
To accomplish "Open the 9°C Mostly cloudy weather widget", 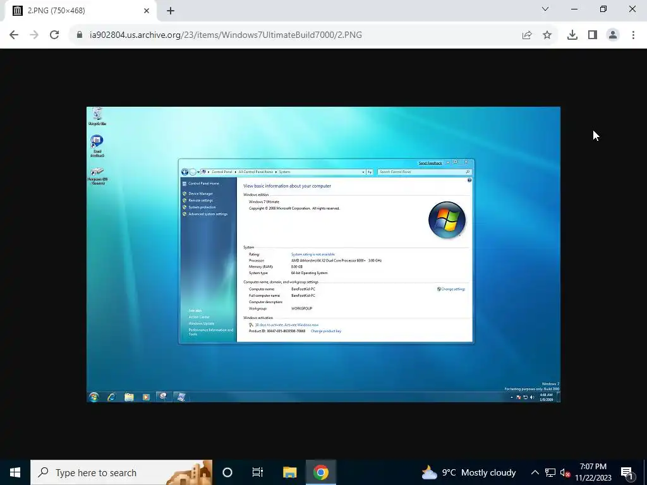I will click(468, 472).
